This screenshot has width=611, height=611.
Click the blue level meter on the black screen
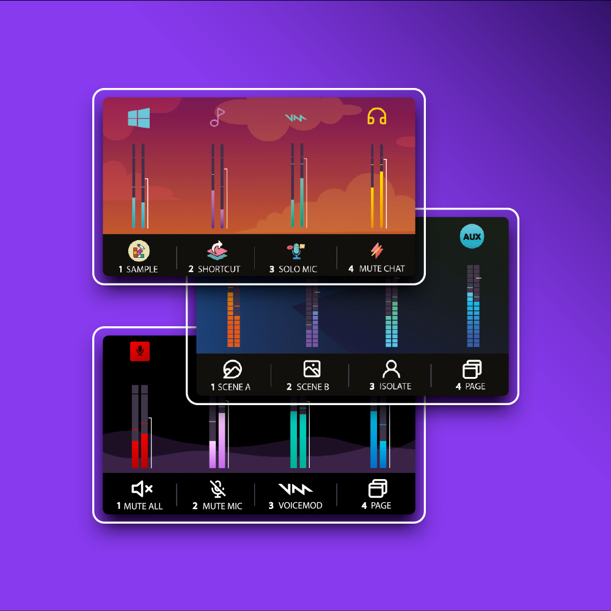[x=379, y=433]
